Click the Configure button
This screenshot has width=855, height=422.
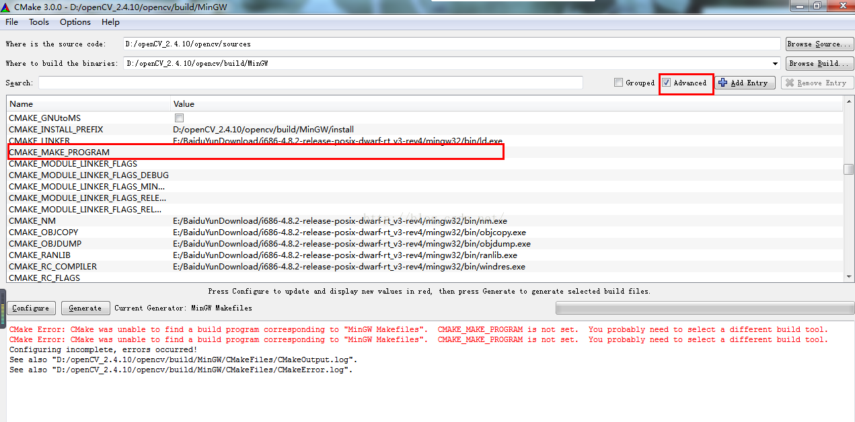pos(31,308)
